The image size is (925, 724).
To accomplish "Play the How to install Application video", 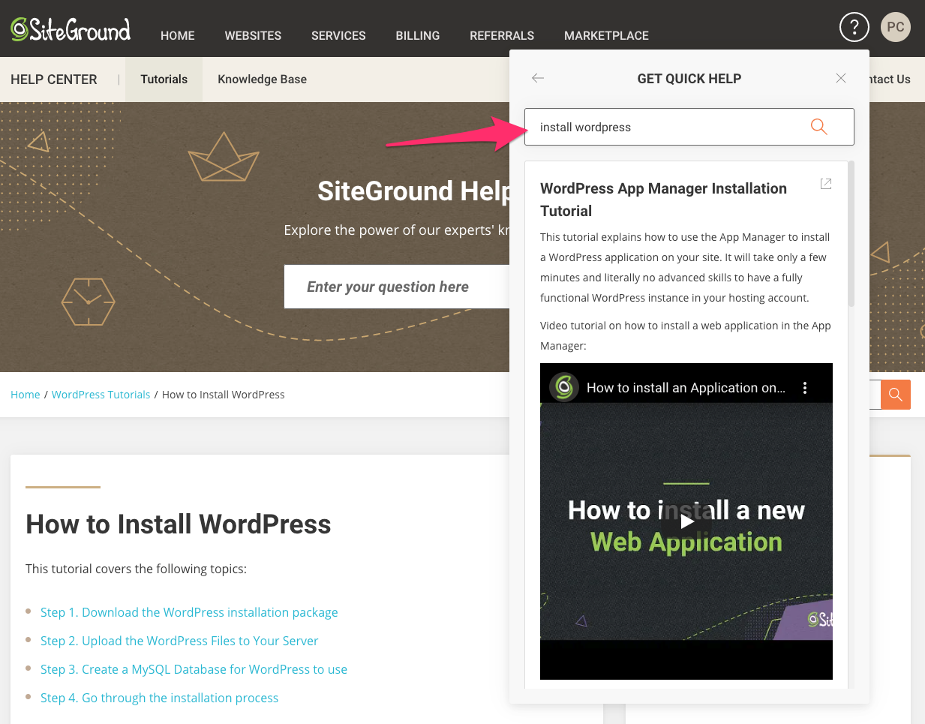I will [x=686, y=522].
